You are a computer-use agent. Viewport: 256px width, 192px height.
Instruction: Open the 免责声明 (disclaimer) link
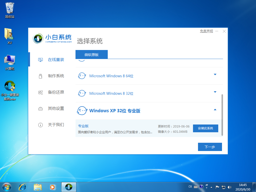click(206, 31)
